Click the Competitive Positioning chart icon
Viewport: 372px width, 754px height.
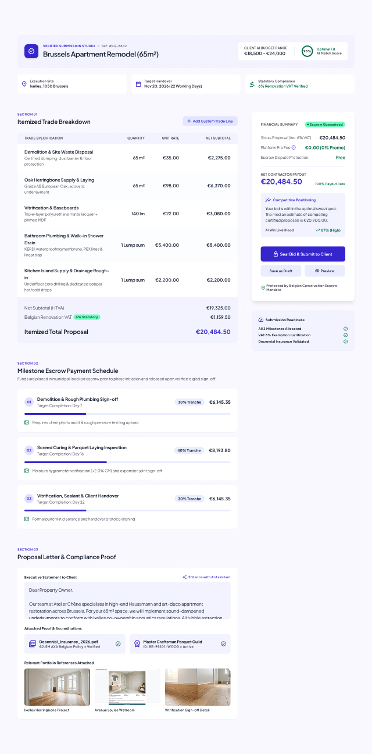[268, 200]
